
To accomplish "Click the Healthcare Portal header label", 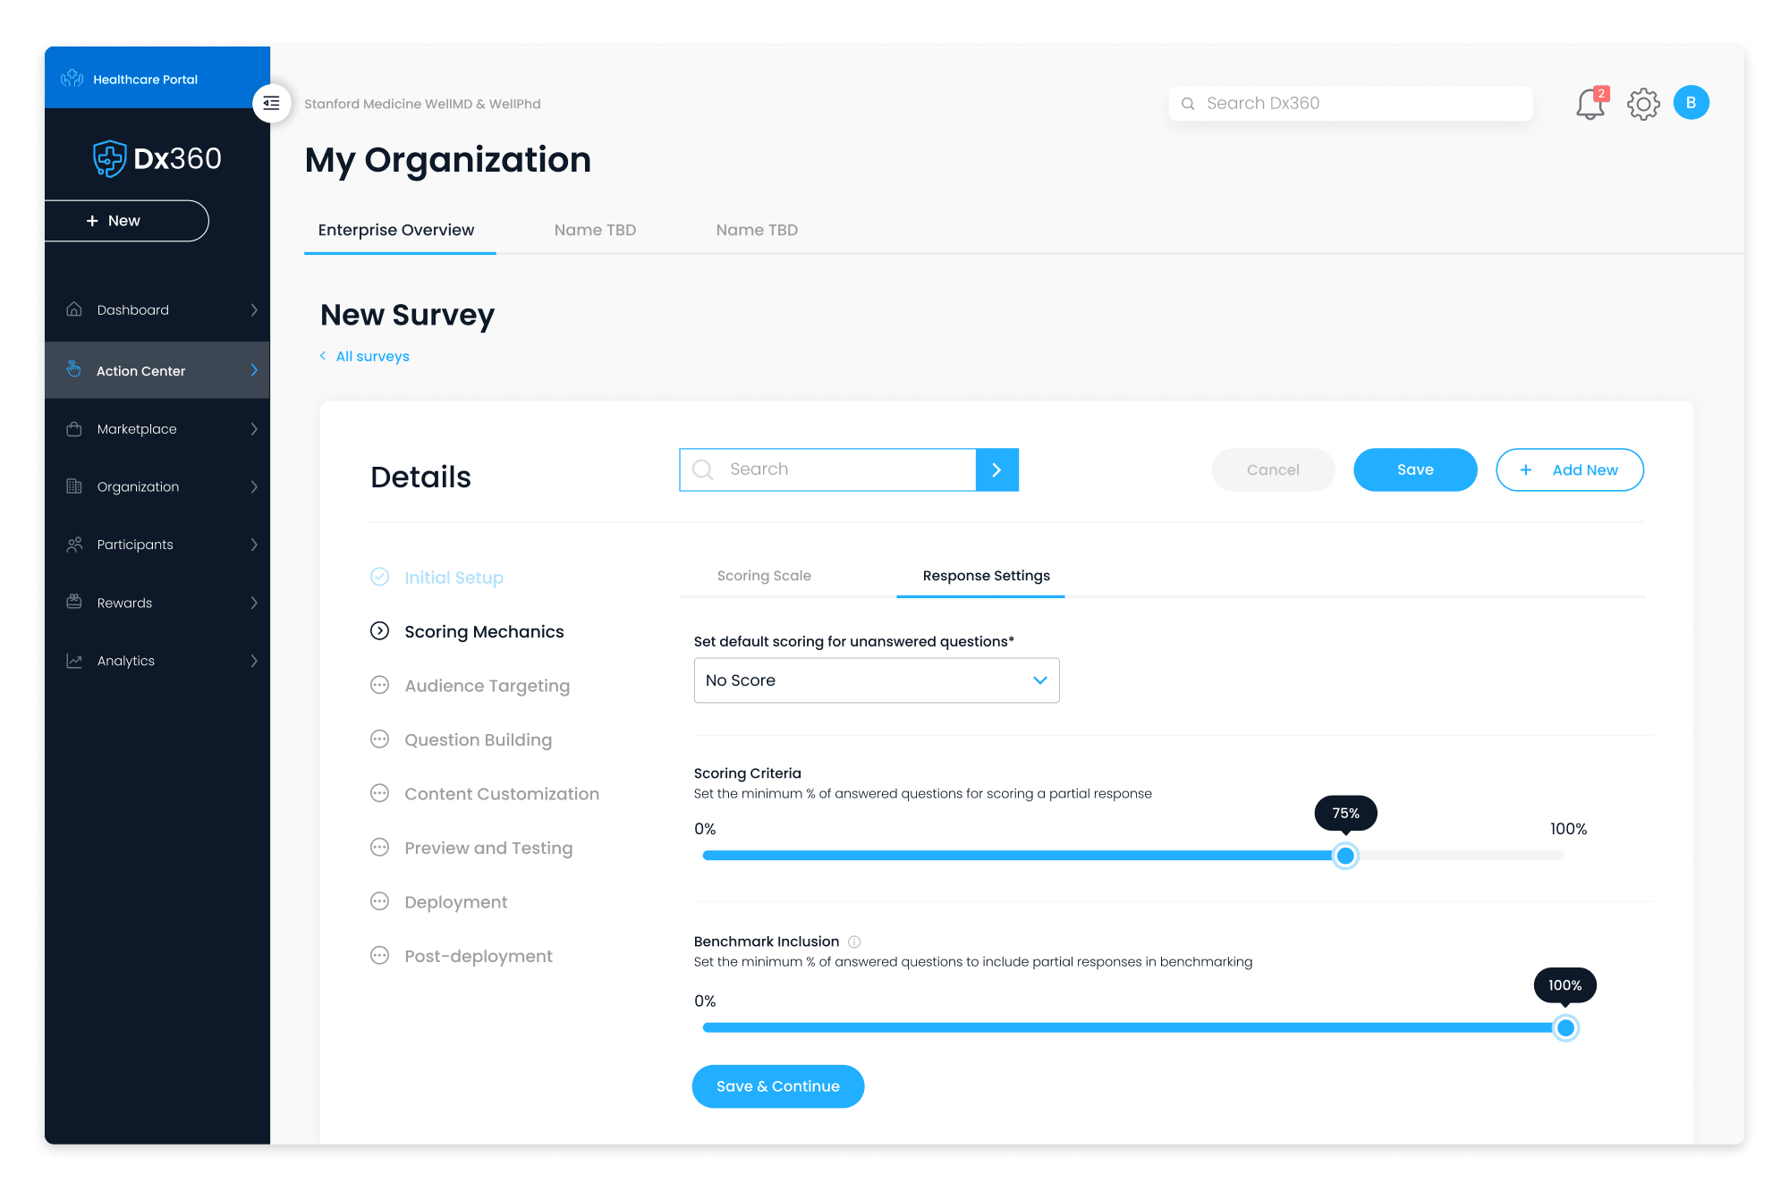I will pos(145,80).
